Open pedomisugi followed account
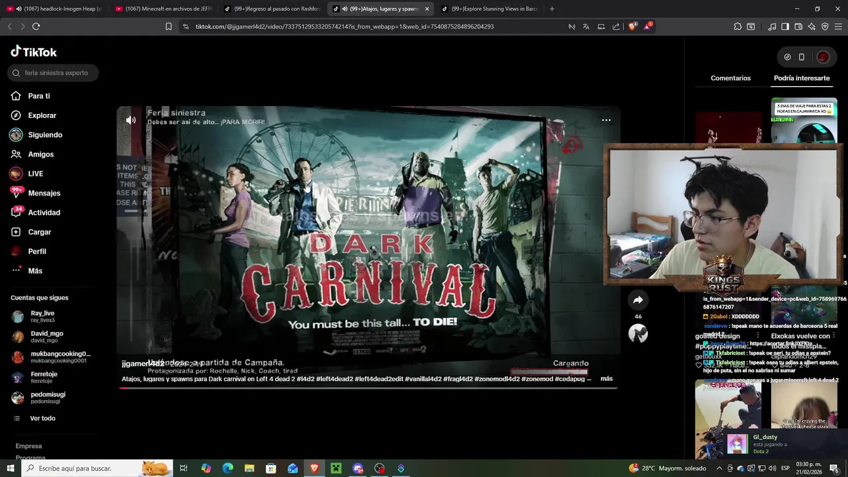The image size is (848, 477). pyautogui.click(x=48, y=397)
